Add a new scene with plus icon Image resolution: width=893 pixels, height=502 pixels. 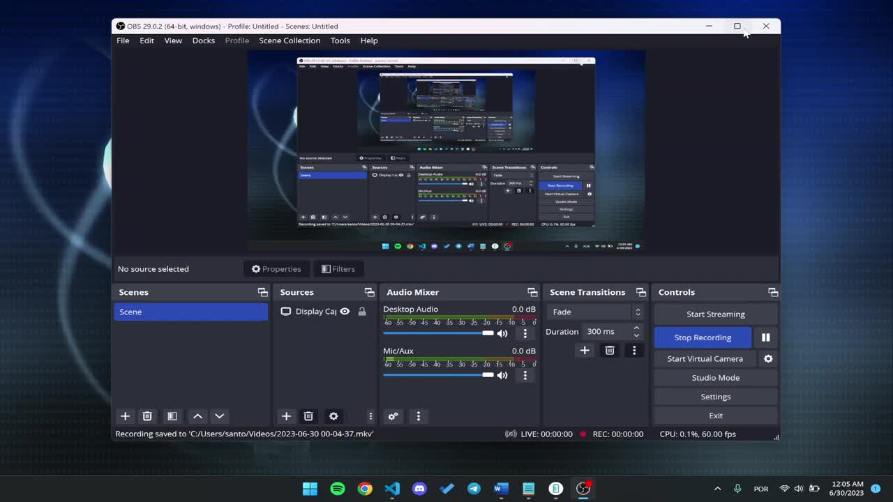click(125, 416)
